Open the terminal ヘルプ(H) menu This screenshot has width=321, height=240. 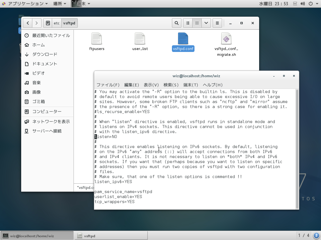(x=213, y=85)
